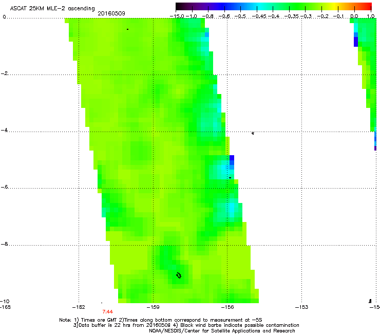Click the colorbar label -0.6

pos(224,16)
